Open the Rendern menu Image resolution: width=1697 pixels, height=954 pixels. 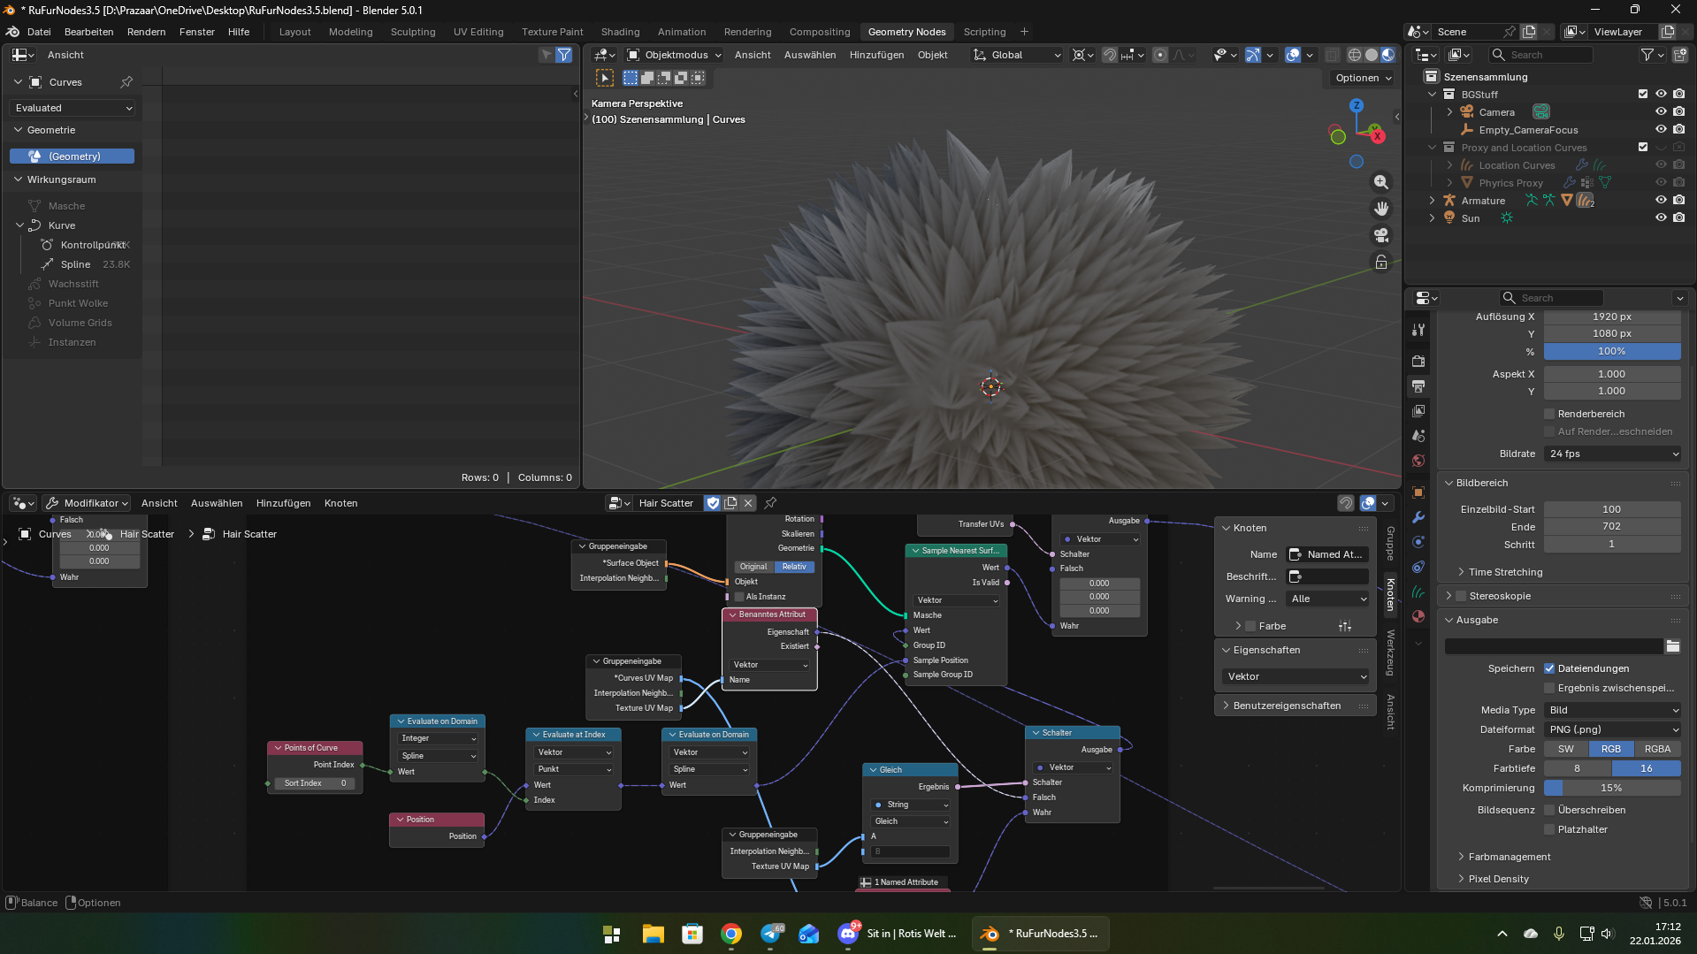pyautogui.click(x=146, y=32)
